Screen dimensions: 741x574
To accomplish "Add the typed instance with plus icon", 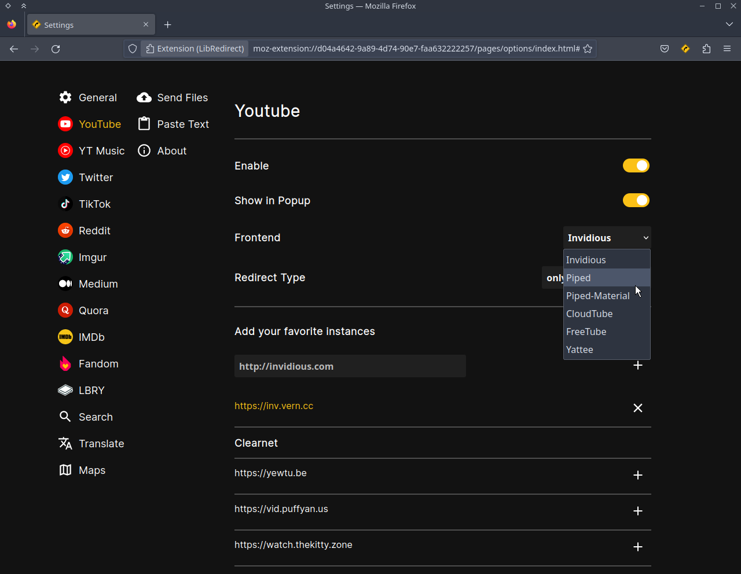I will tap(638, 366).
